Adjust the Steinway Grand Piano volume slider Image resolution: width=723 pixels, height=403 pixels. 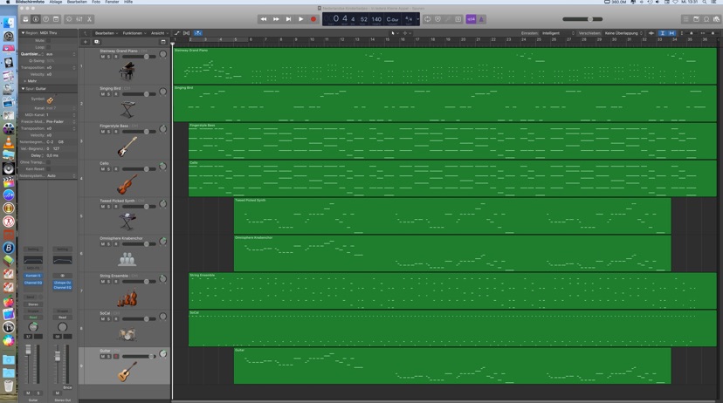tap(139, 57)
